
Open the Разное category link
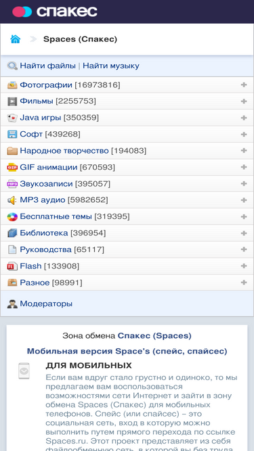35,283
